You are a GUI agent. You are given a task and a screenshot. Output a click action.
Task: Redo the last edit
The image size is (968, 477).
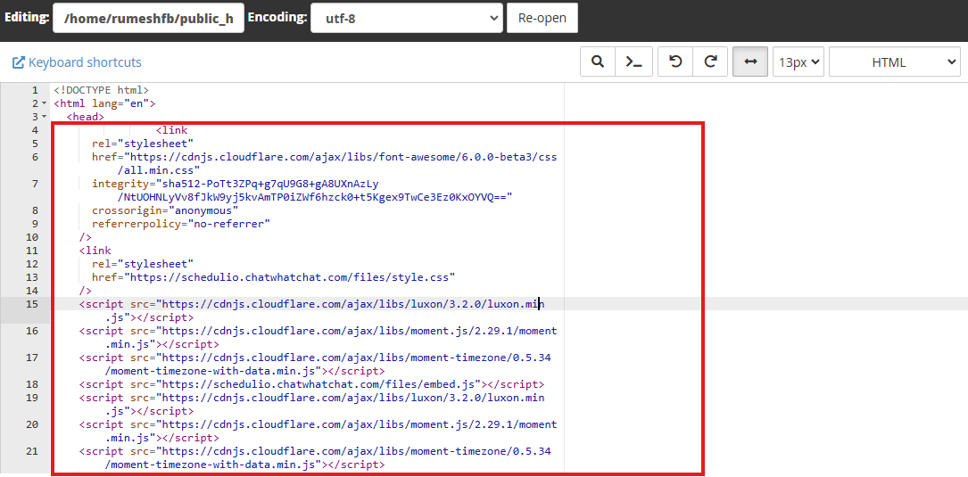point(710,62)
